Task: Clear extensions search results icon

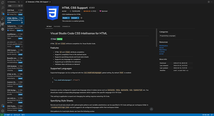Action: 19,6
